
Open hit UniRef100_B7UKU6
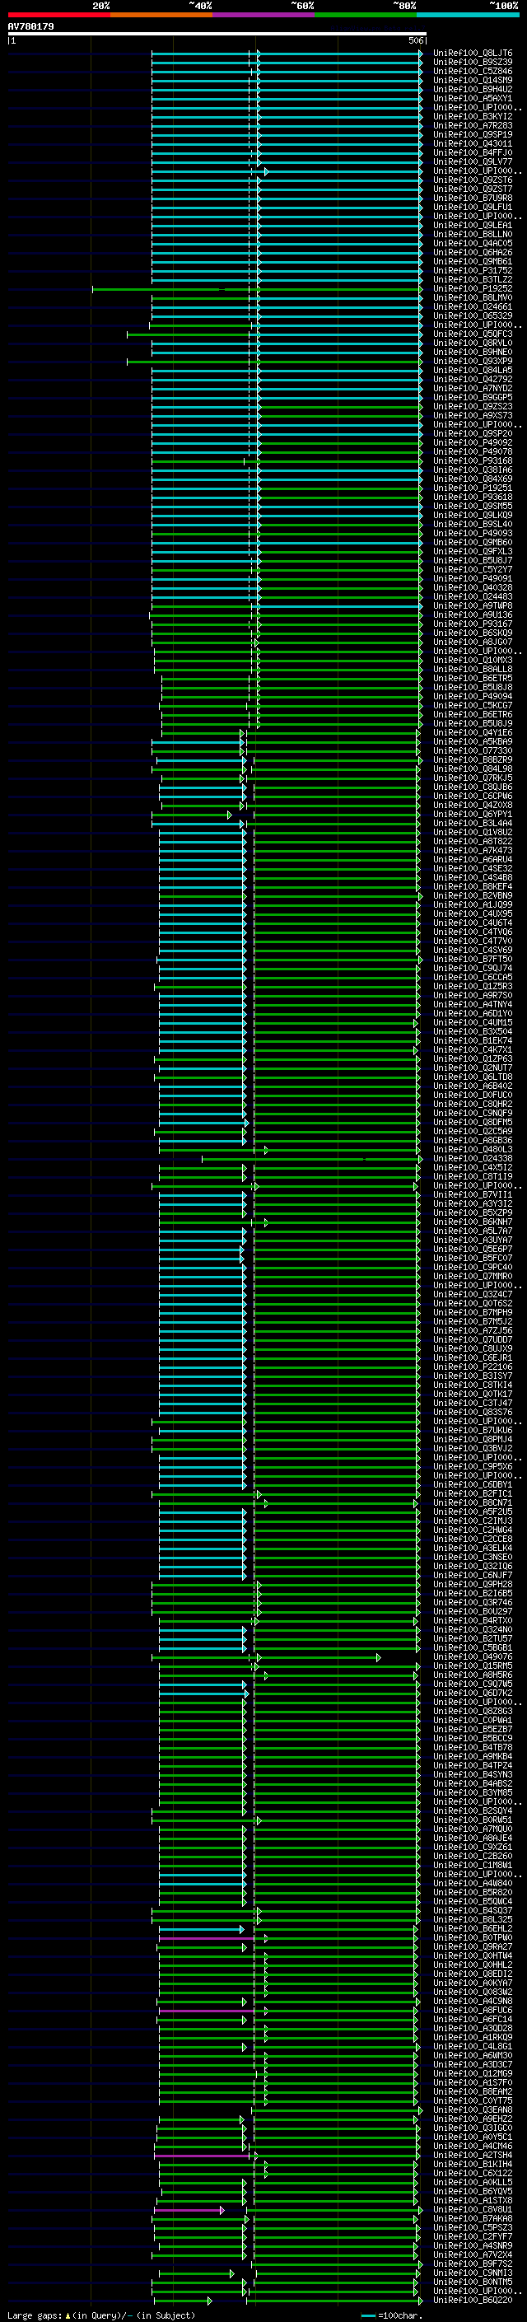click(473, 1430)
